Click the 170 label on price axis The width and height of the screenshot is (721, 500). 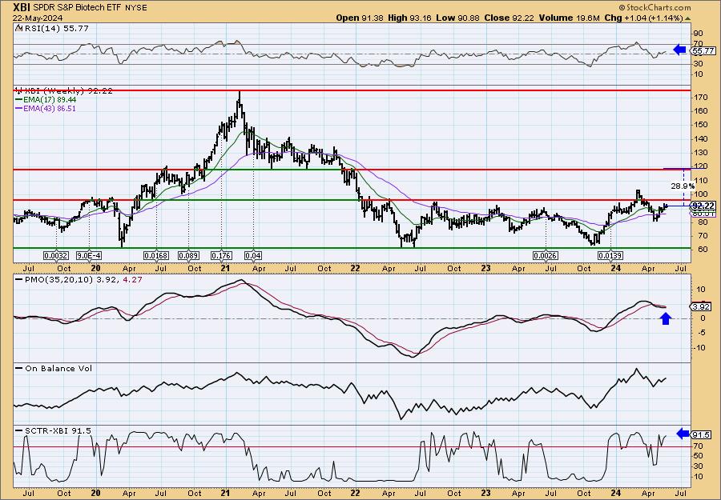point(701,98)
